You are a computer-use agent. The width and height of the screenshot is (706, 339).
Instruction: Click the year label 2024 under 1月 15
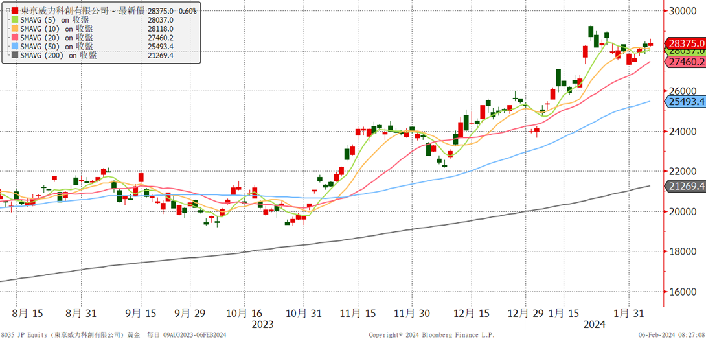[595, 325]
